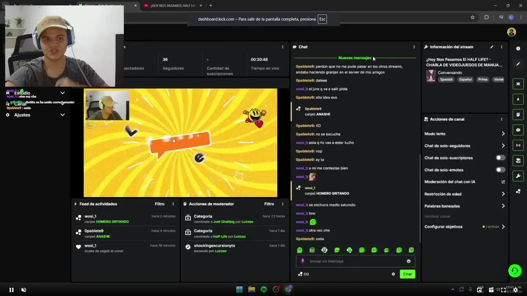Expand Palabras baneadas options

503,206
